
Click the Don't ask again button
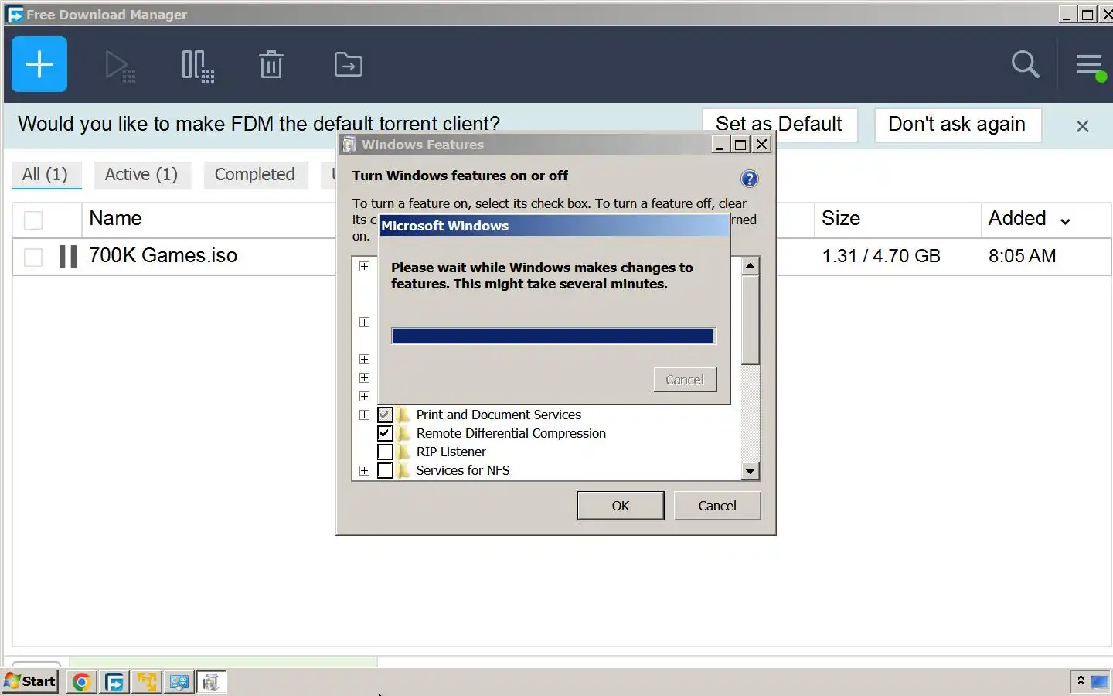(957, 125)
